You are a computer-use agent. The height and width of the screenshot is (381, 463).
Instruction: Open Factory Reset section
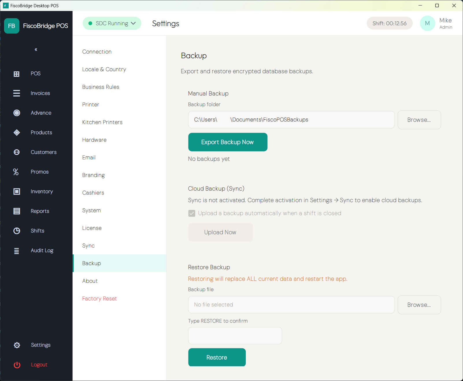(x=119, y=299)
